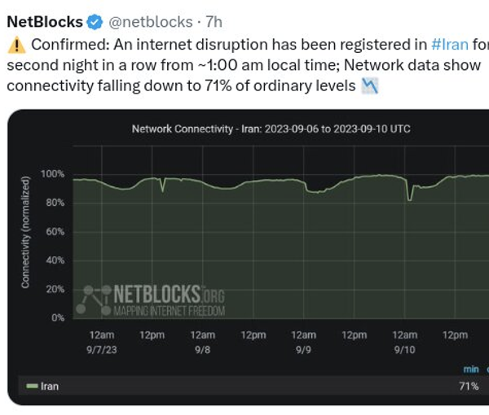Viewport: 489px width, 415px height.
Task: Click the green line marker beside Iran legend
Action: [32, 387]
